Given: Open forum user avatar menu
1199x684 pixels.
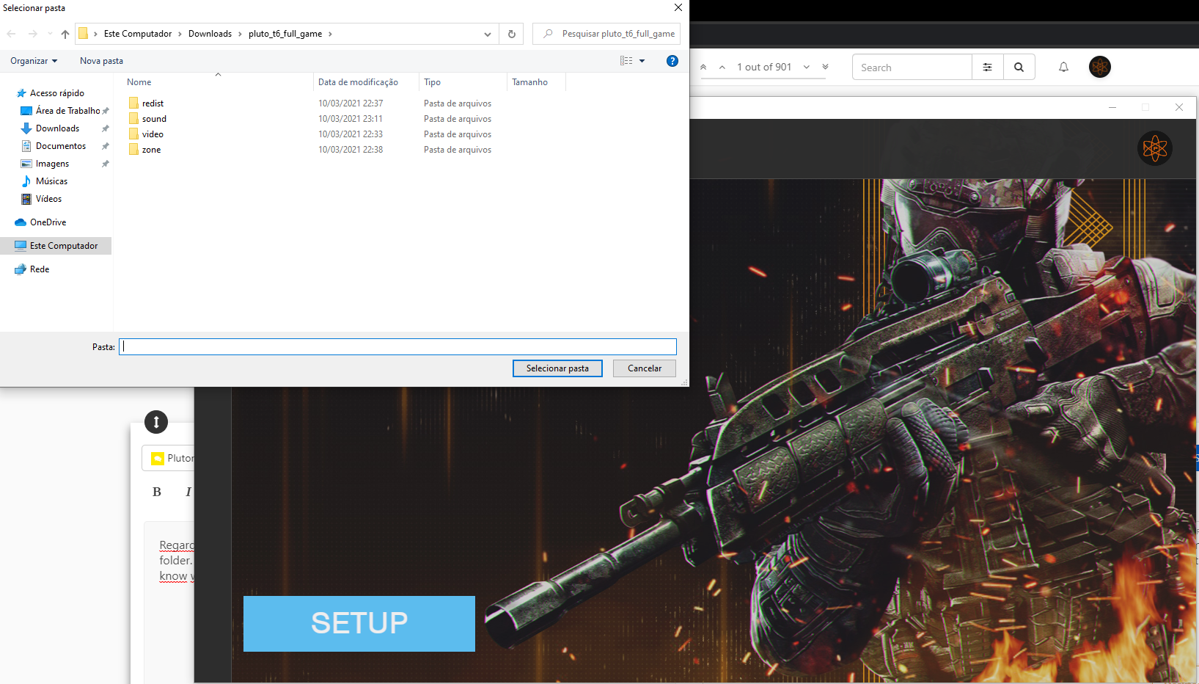Looking at the screenshot, I should point(1099,67).
